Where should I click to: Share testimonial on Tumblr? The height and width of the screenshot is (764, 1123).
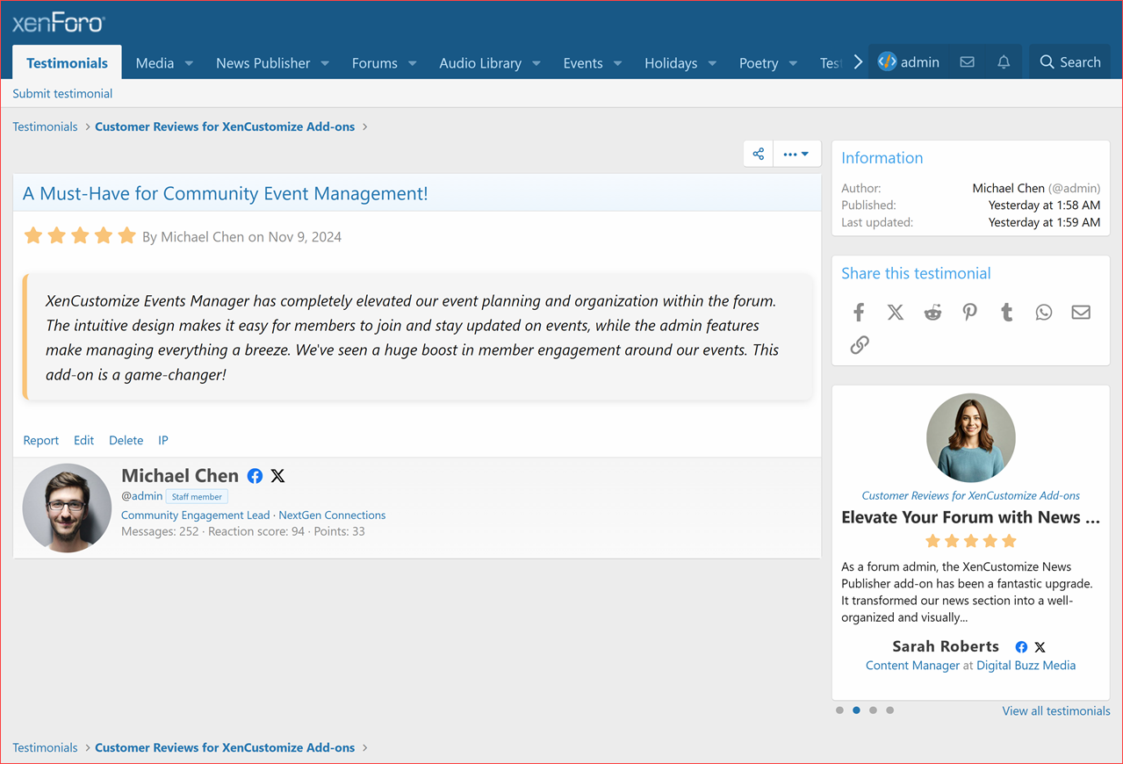coord(1007,313)
